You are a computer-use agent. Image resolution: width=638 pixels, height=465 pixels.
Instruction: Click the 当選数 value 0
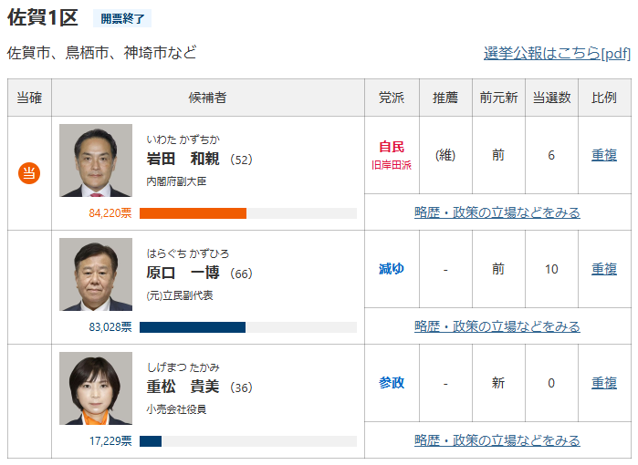[551, 383]
